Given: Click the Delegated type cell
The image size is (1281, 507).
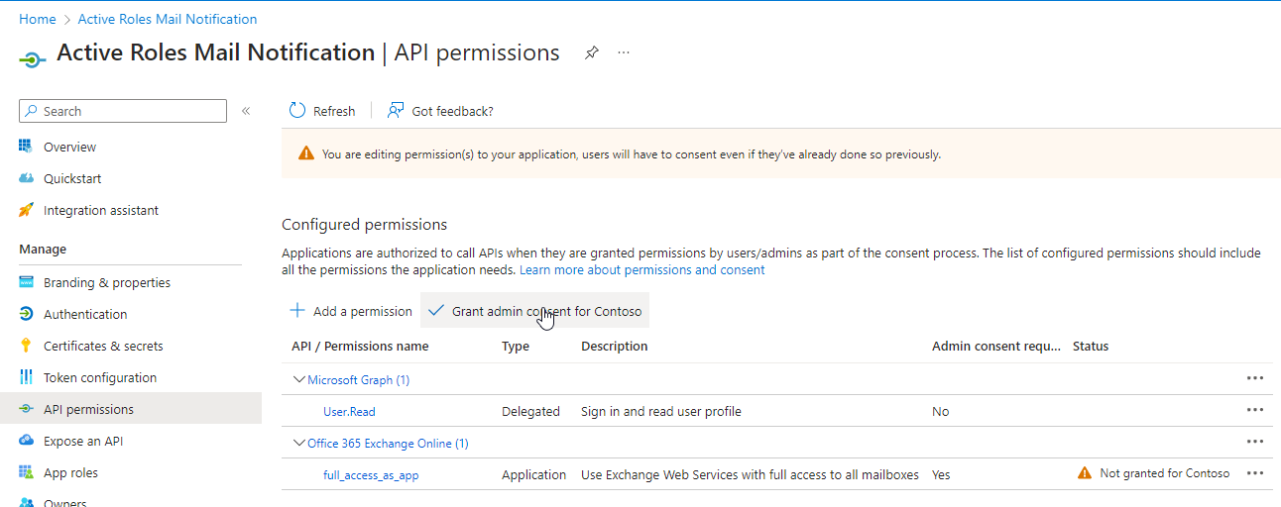Looking at the screenshot, I should pos(530,411).
